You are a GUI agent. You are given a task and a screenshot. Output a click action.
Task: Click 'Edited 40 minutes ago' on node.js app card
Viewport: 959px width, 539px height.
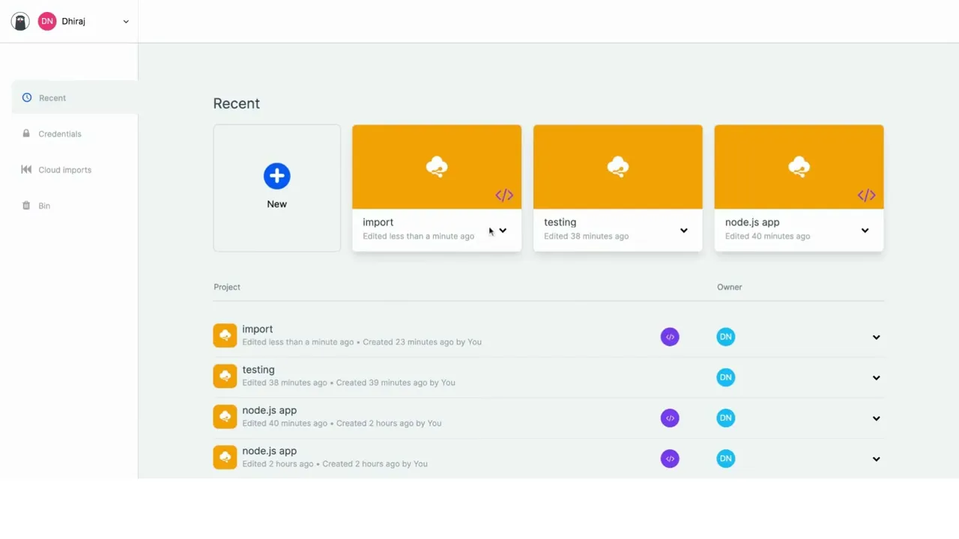coord(768,237)
